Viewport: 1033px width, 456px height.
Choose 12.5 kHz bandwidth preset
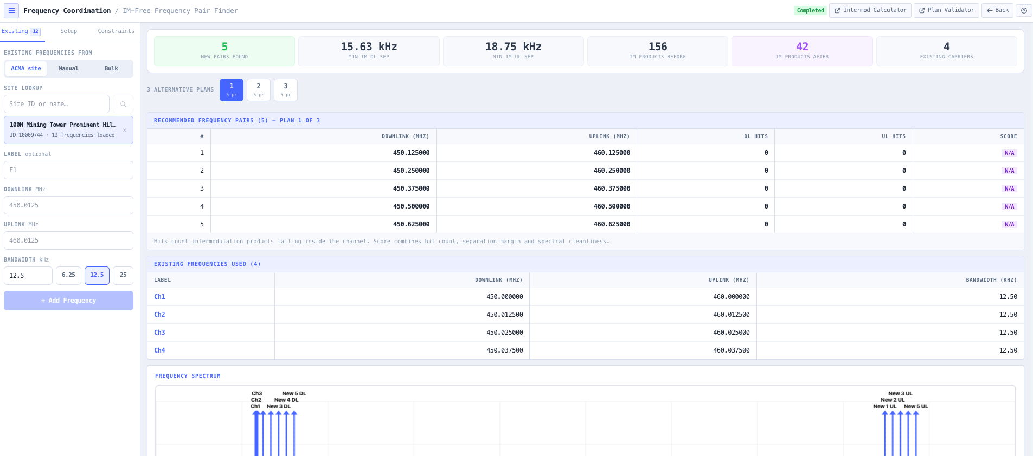[x=97, y=275]
